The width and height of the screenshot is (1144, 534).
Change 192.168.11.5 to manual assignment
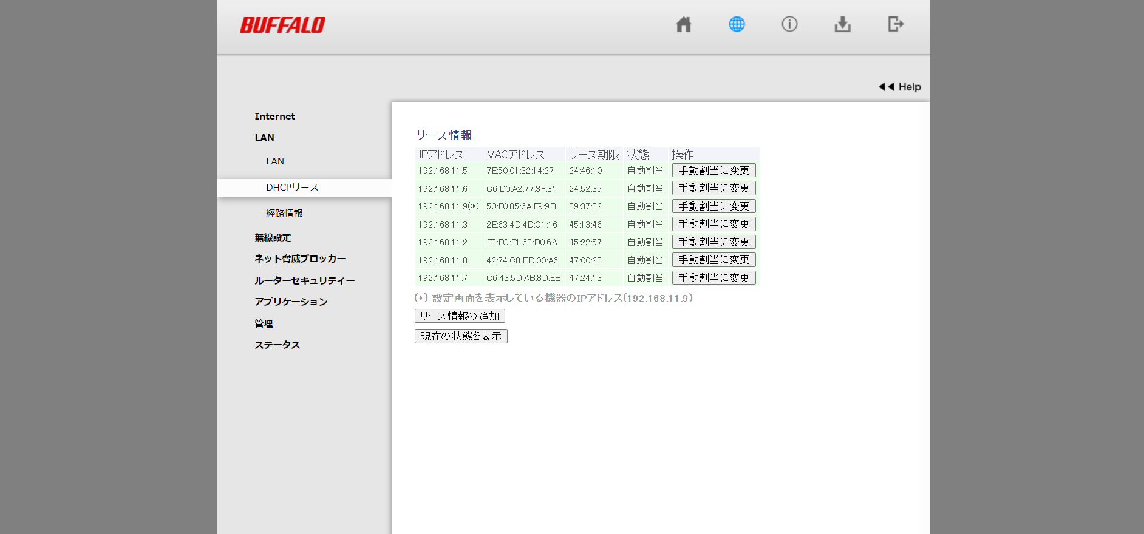point(713,171)
